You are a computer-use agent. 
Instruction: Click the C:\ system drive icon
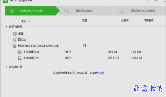(20, 52)
